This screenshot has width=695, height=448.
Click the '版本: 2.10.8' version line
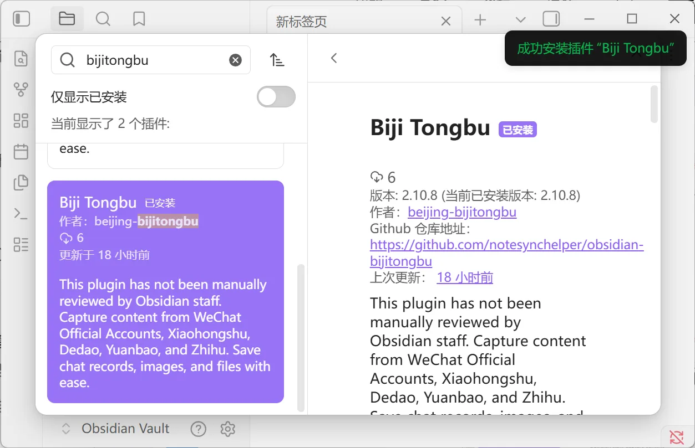point(475,195)
